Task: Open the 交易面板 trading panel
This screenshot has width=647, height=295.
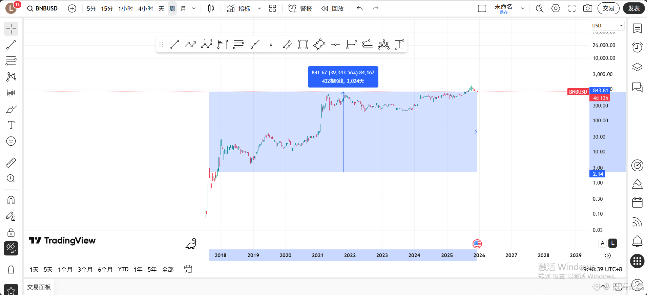Action: tap(39, 287)
